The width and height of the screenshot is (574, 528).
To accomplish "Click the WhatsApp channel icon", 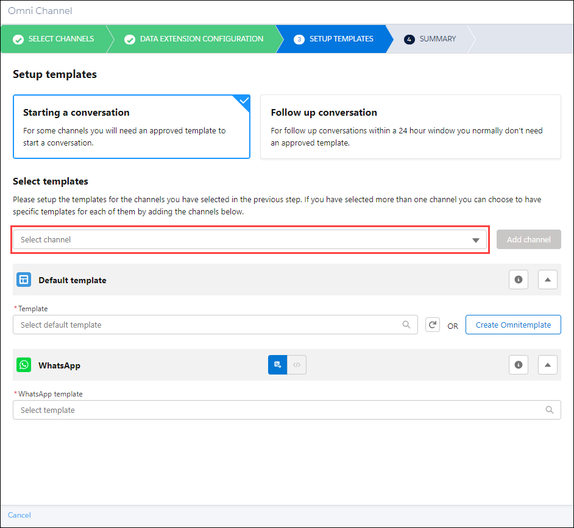I will [23, 364].
